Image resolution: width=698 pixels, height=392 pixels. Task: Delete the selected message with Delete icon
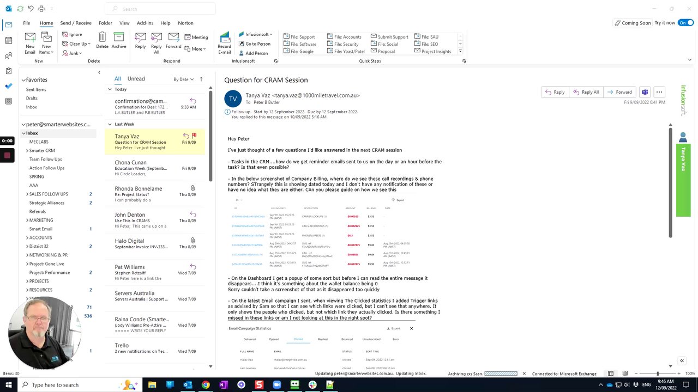click(102, 41)
